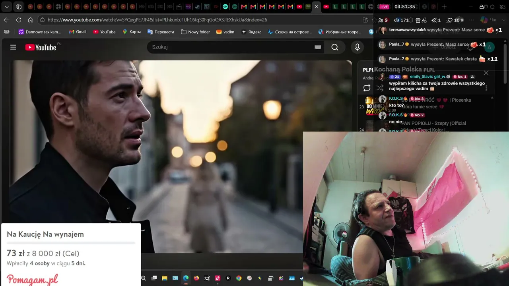Launch Firefox from the taskbar
This screenshot has width=509, height=286.
tap(196, 278)
